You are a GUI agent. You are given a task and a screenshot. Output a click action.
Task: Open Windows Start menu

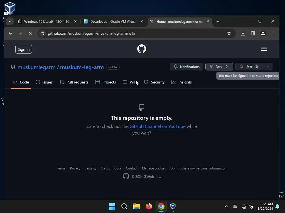point(112,206)
